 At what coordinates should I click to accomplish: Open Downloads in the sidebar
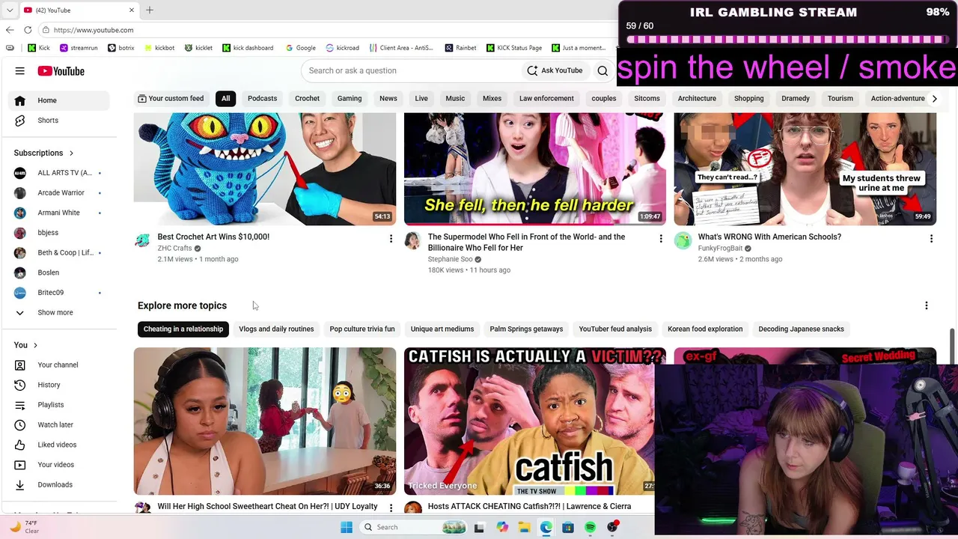(x=59, y=484)
